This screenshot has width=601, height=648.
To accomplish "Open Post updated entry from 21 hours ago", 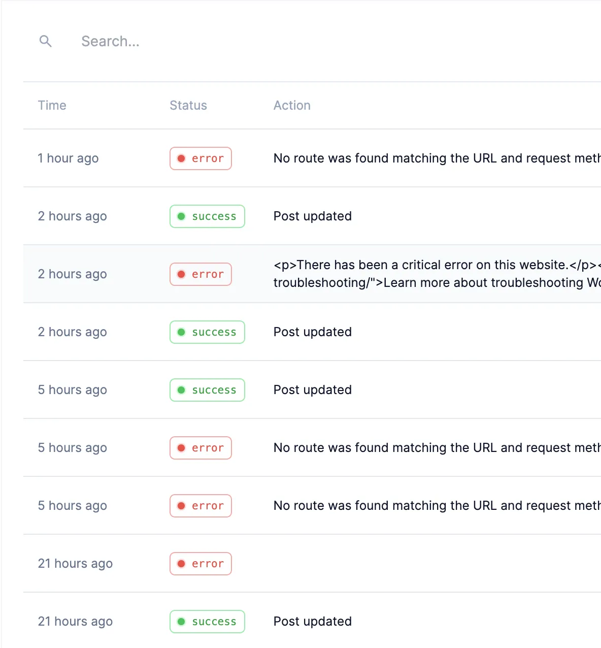I will 313,622.
